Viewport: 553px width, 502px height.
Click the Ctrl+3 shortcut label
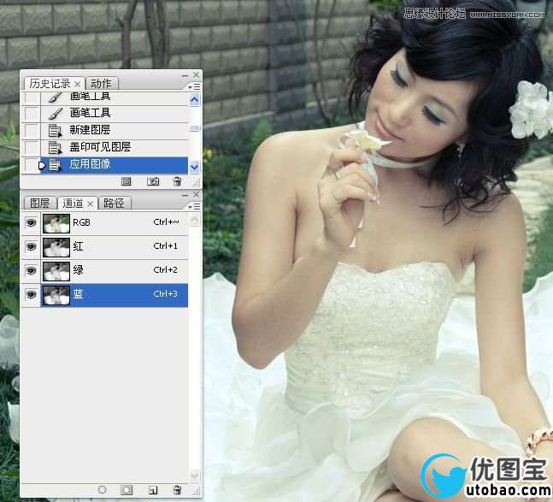click(x=166, y=294)
